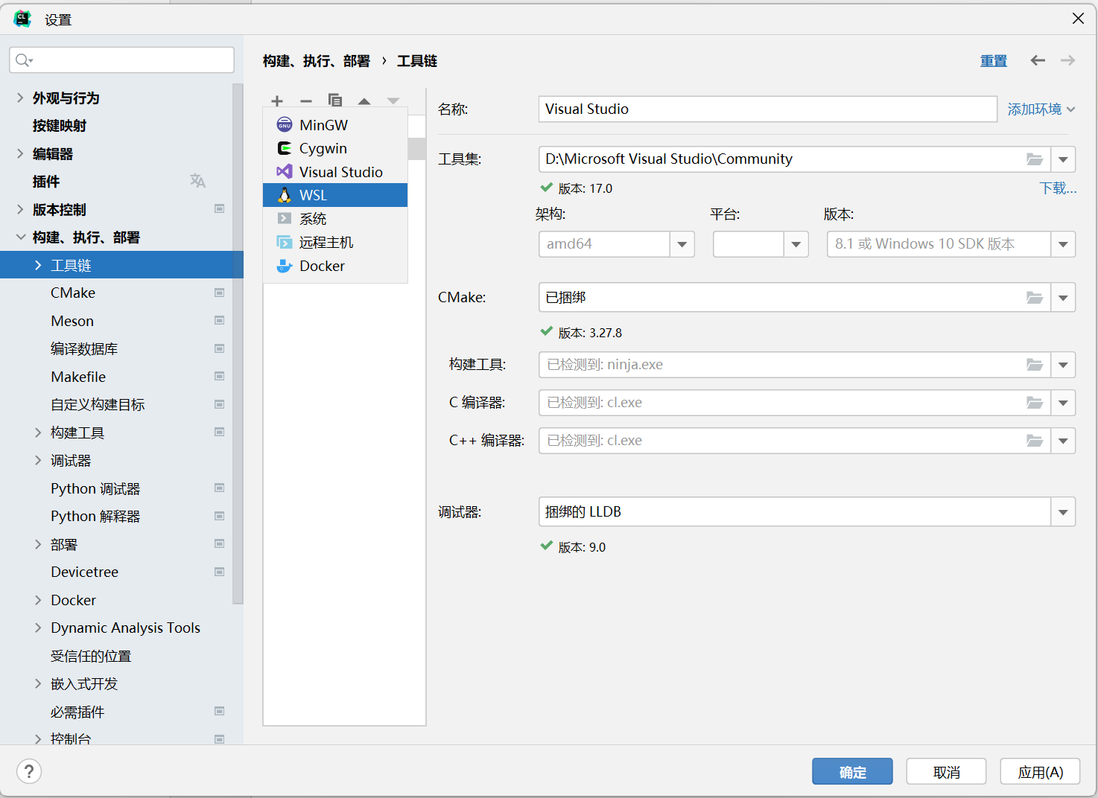Viewport: 1098px width, 798px height.
Task: Expand the 工具链 tree node
Action: point(38,265)
